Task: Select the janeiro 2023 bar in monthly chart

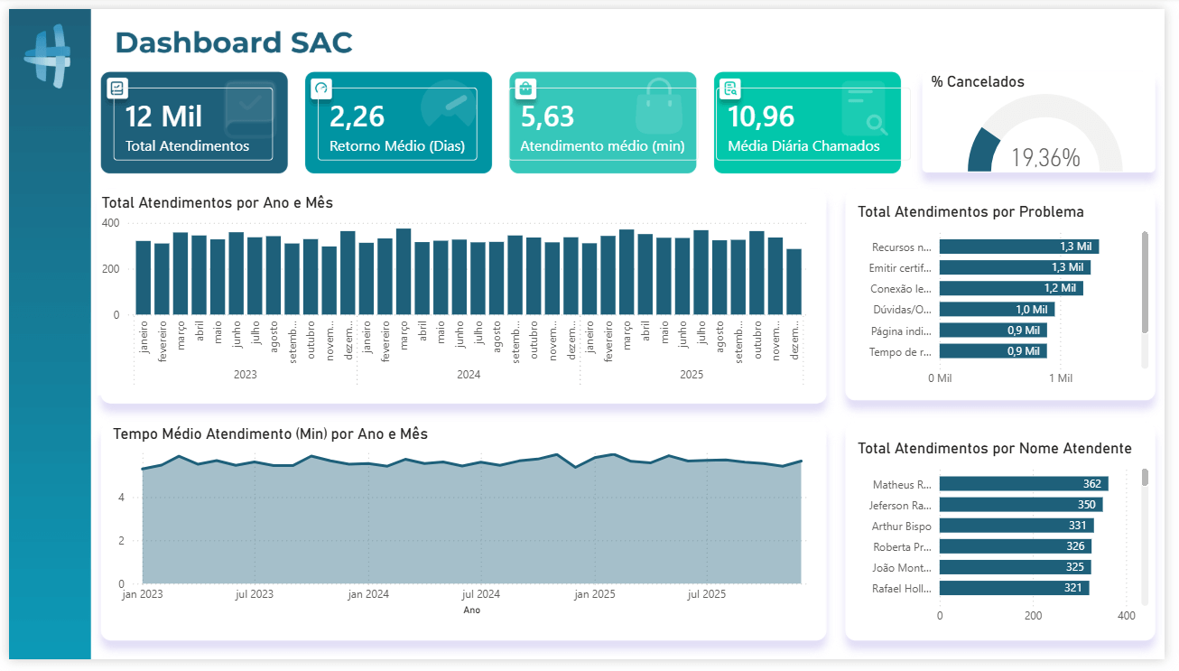Action: coord(144,278)
